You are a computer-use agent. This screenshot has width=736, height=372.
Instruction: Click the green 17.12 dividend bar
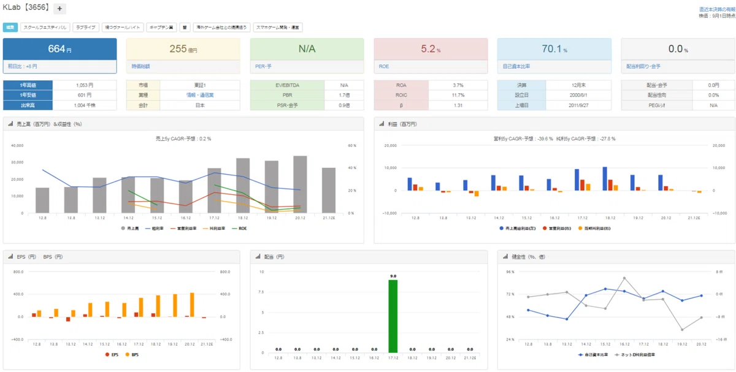[393, 316]
